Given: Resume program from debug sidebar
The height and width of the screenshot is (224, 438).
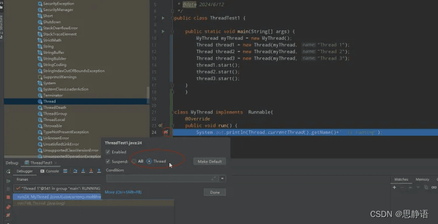Looking at the screenshot, I should pos(8,181).
